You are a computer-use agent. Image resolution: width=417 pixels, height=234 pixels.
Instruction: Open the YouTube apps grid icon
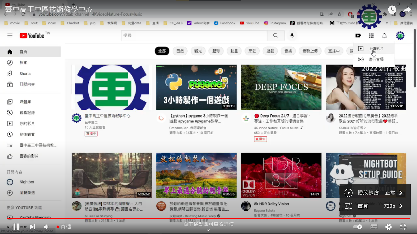pos(371,35)
